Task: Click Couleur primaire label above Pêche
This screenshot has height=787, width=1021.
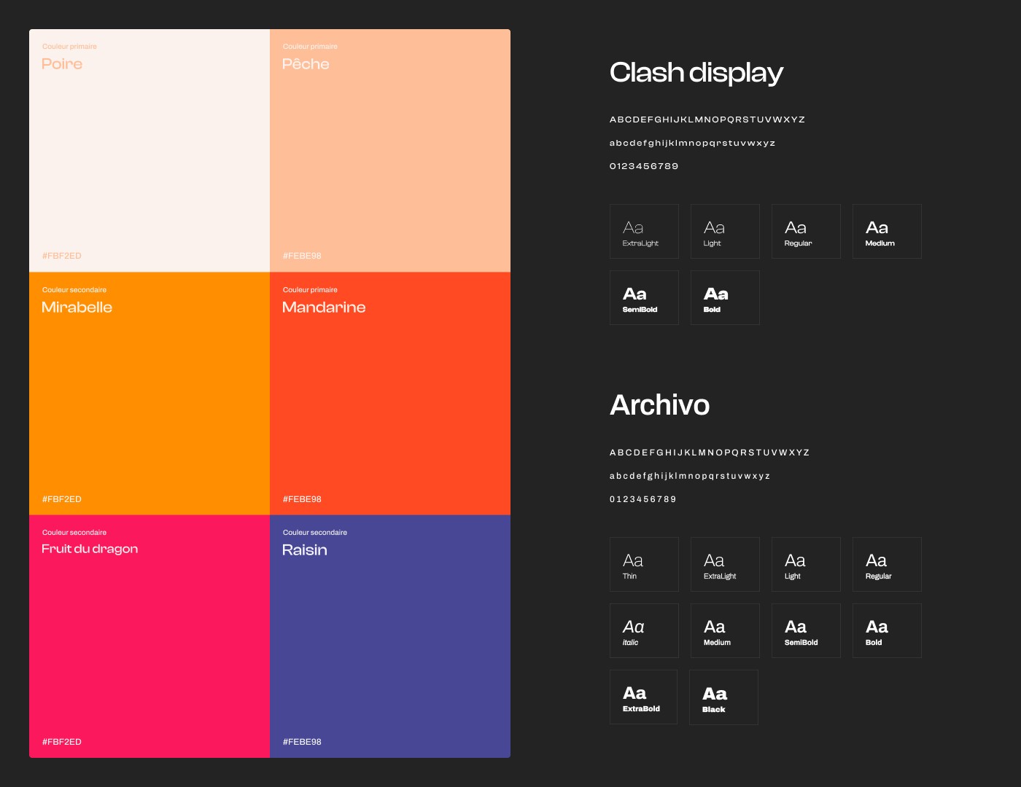Action: tap(310, 47)
